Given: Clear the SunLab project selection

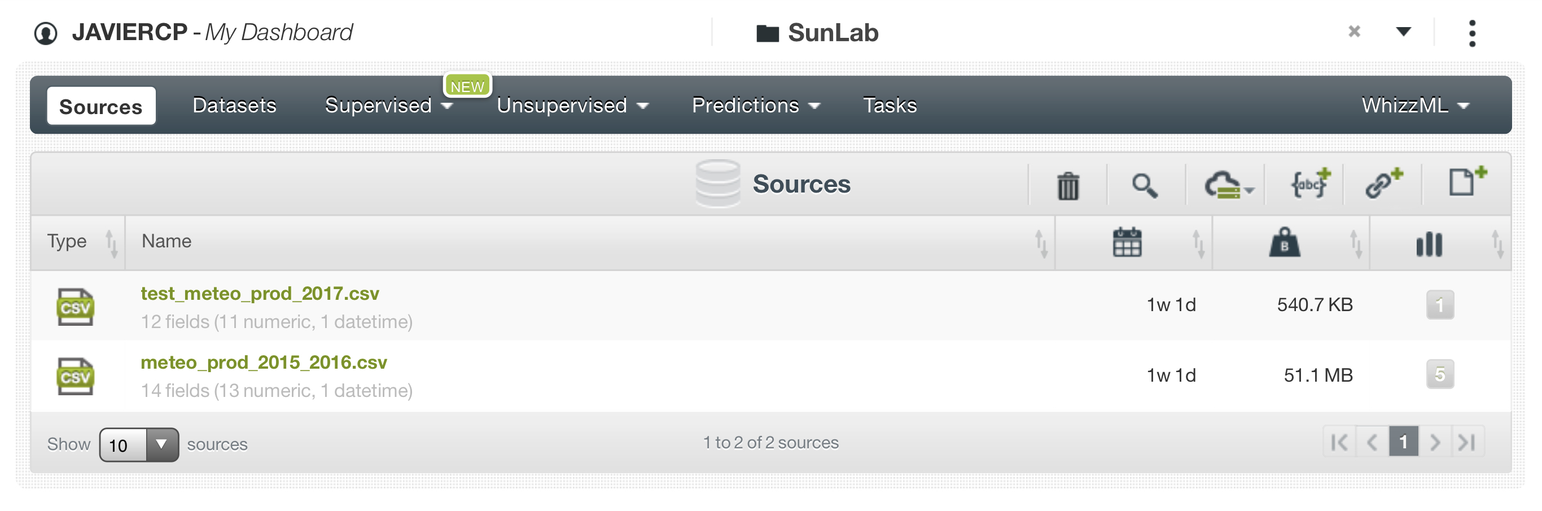Looking at the screenshot, I should click(1354, 31).
